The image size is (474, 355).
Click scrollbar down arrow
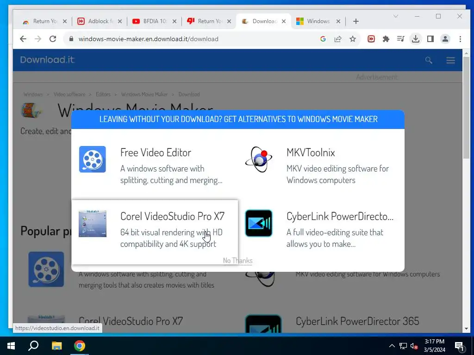click(x=466, y=329)
